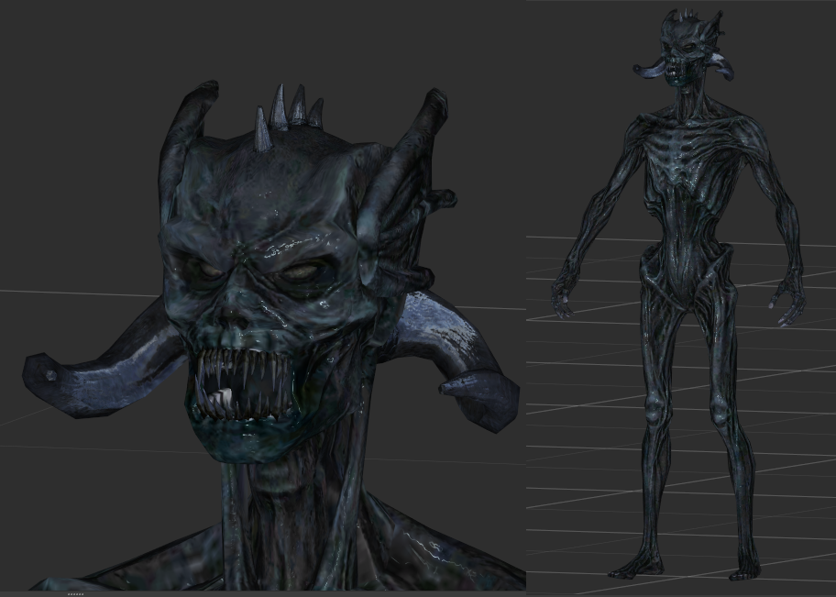Select the creature head close-up viewport

click(x=263, y=295)
